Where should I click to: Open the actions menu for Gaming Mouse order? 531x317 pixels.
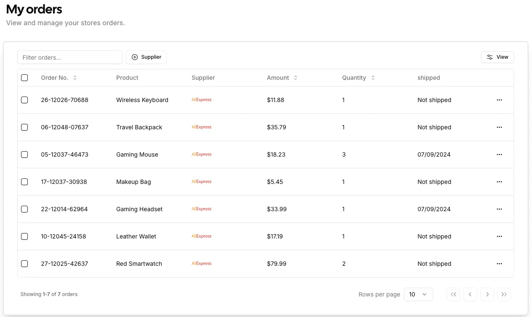(x=499, y=155)
